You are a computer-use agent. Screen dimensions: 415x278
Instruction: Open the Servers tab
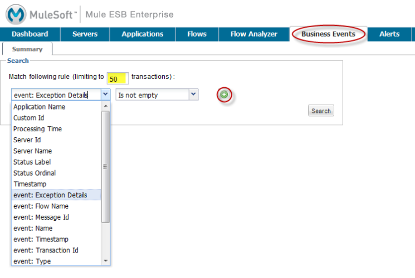point(85,34)
